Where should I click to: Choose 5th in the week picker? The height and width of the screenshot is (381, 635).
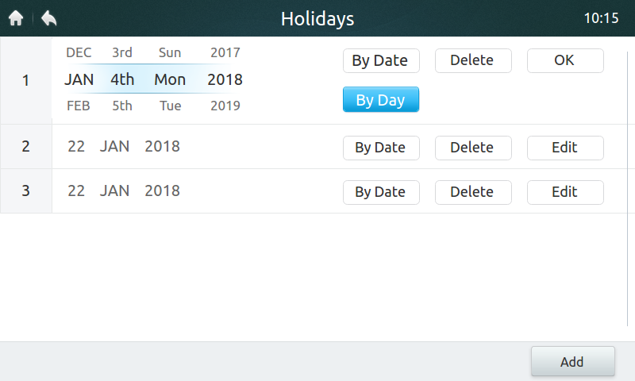pyautogui.click(x=122, y=106)
